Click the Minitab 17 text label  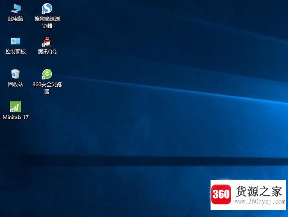15,117
